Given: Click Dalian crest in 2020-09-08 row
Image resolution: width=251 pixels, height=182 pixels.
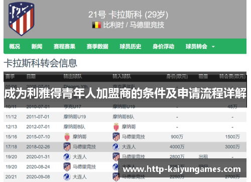Looking at the screenshot, I should 67,177.
